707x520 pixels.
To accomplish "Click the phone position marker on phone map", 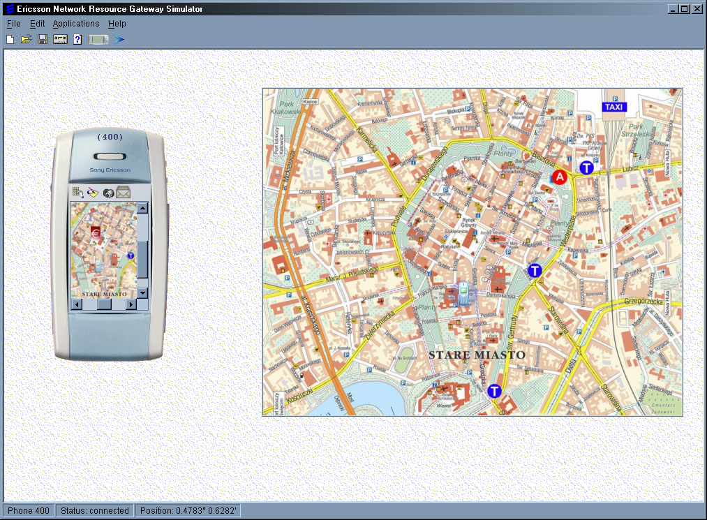I will (98, 266).
